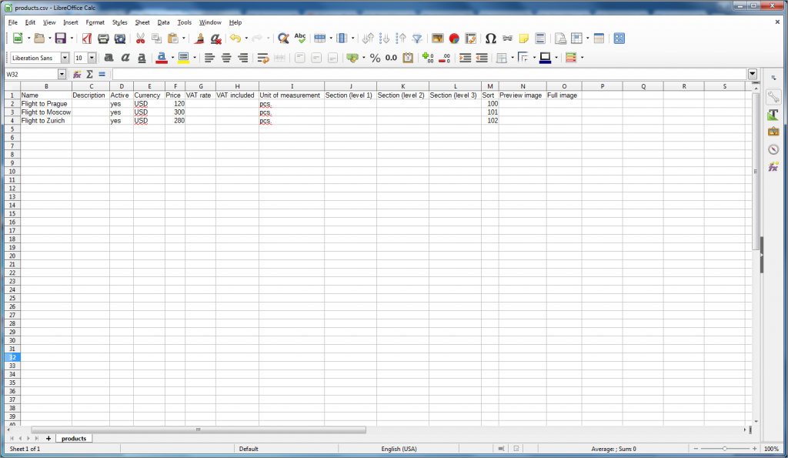Align the cell contents right
The height and width of the screenshot is (458, 788).
pyautogui.click(x=242, y=58)
